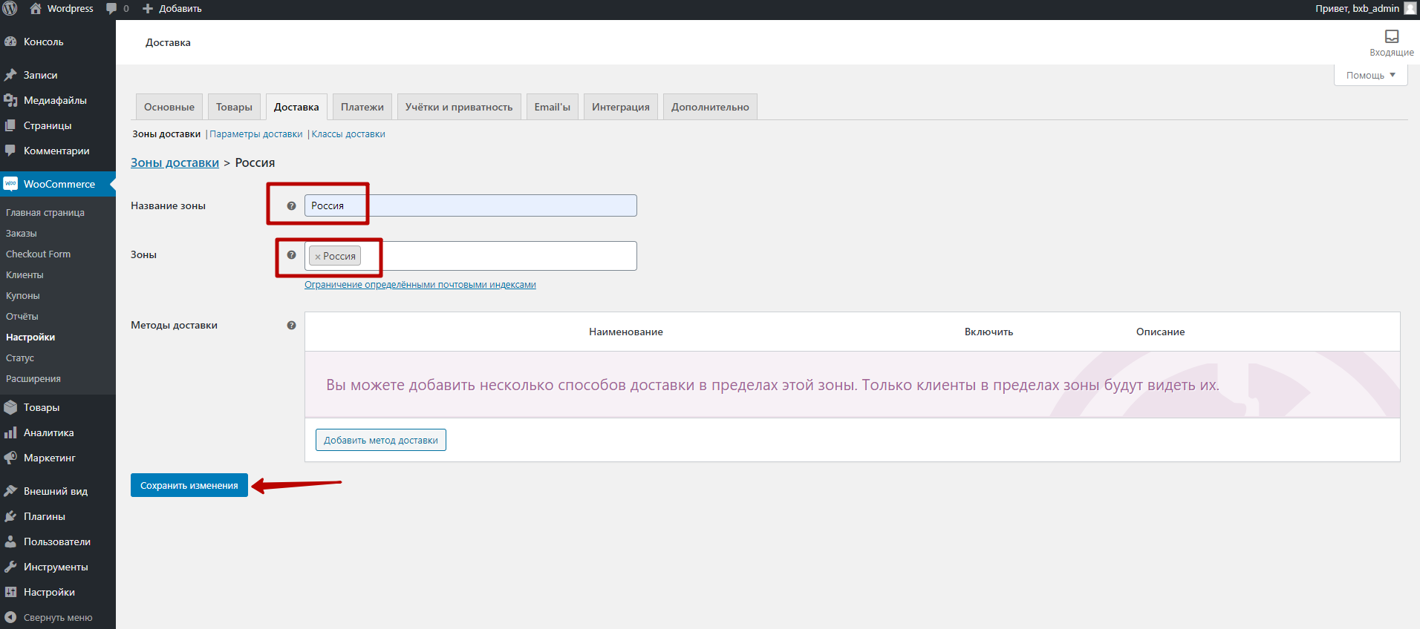Open Классы доставки subsection
Image resolution: width=1420 pixels, height=629 pixels.
(348, 134)
